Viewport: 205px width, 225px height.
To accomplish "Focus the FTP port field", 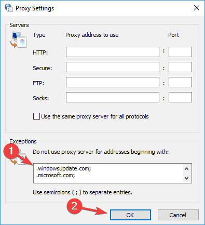I will pos(180,82).
